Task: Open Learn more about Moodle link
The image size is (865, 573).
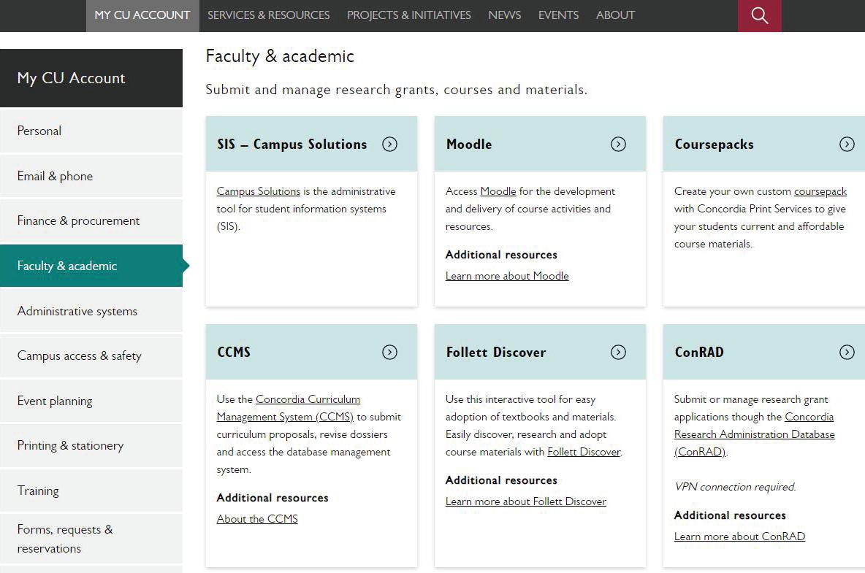Action: click(507, 276)
